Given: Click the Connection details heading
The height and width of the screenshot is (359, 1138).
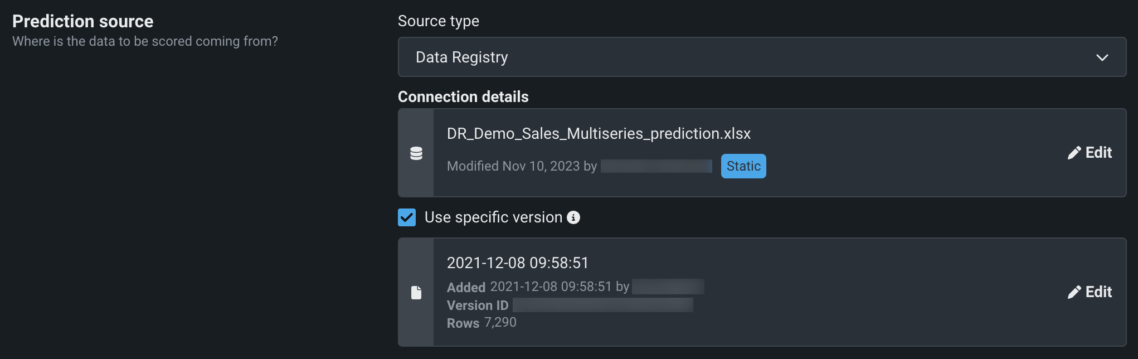Looking at the screenshot, I should coord(463,97).
